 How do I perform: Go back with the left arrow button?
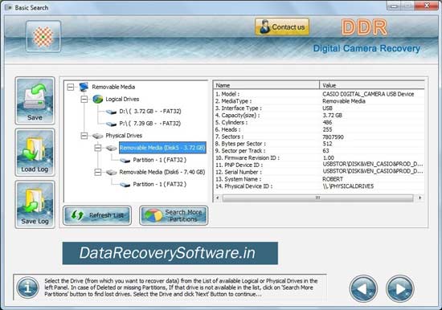363,288
